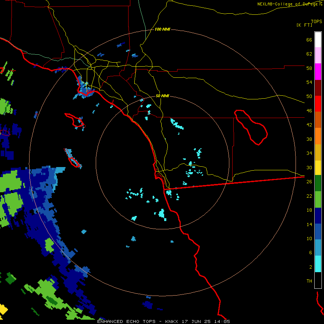Click the "TH" legend label
324x324 pixels.
point(309,281)
